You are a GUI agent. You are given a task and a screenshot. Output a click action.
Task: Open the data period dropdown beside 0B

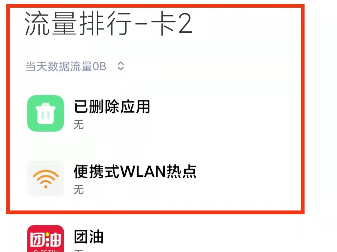(120, 66)
